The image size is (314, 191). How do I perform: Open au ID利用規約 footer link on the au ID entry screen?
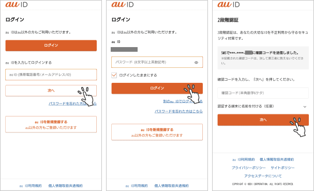31,186
